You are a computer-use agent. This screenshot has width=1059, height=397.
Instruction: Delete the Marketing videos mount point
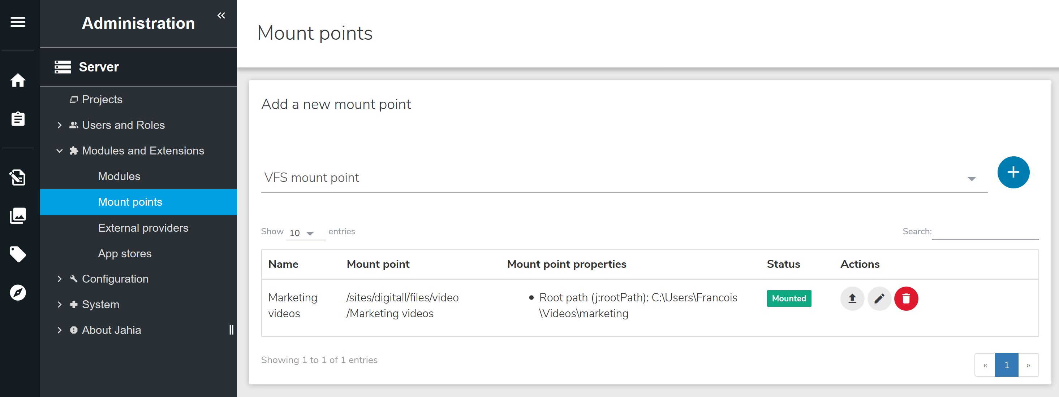pyautogui.click(x=907, y=299)
